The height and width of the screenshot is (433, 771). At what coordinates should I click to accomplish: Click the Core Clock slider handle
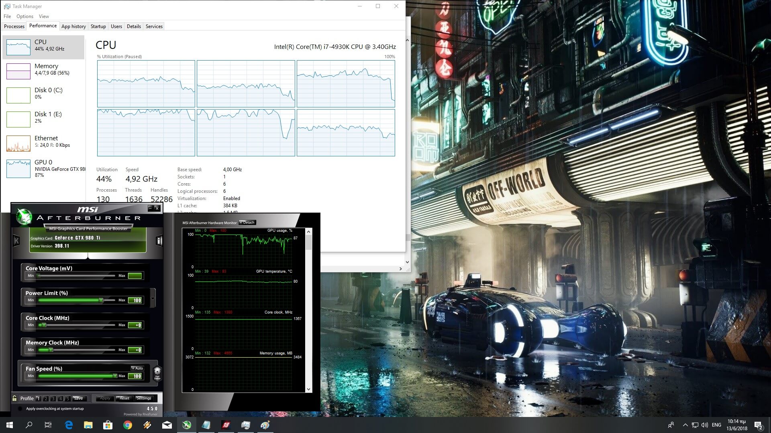coord(44,325)
